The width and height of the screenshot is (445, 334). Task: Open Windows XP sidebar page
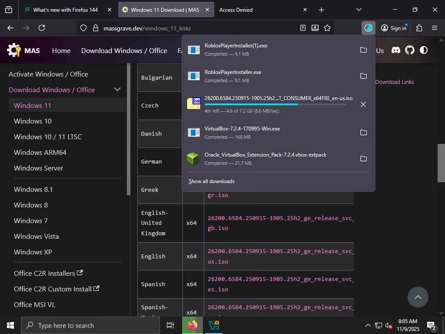point(33,252)
